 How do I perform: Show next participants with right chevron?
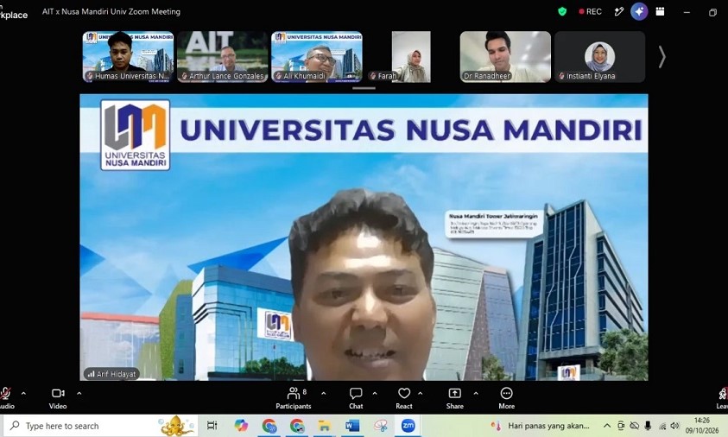[x=662, y=57]
